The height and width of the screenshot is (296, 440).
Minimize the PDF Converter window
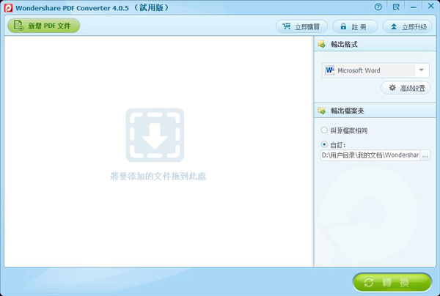[x=414, y=7]
